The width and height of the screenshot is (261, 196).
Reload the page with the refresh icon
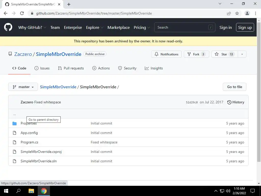tap(22, 13)
